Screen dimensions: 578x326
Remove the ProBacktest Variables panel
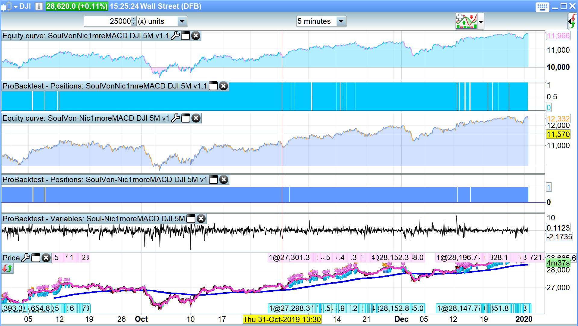201,219
